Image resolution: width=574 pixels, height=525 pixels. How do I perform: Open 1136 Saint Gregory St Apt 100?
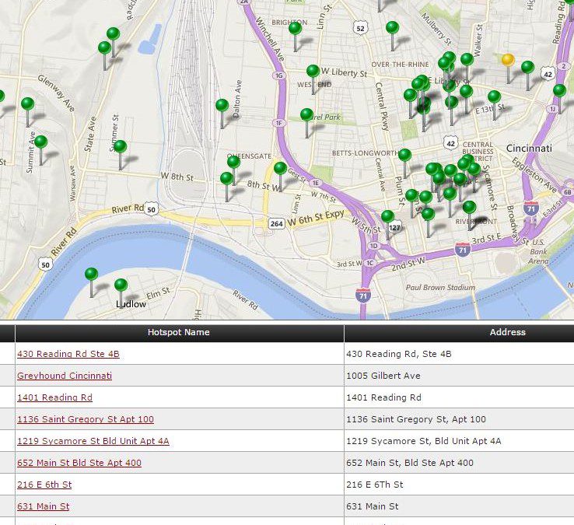tap(86, 419)
